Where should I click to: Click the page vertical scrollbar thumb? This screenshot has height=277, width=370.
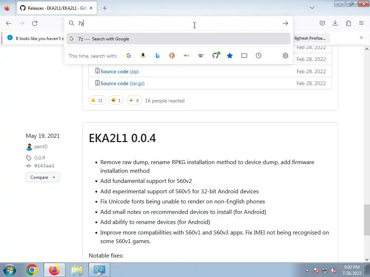point(367,220)
